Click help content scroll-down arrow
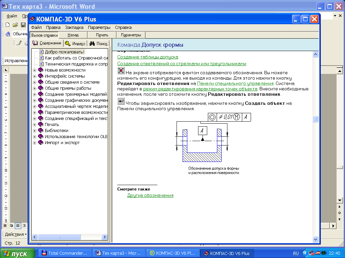Image resolution: width=345 pixels, height=258 pixels. (x=315, y=239)
